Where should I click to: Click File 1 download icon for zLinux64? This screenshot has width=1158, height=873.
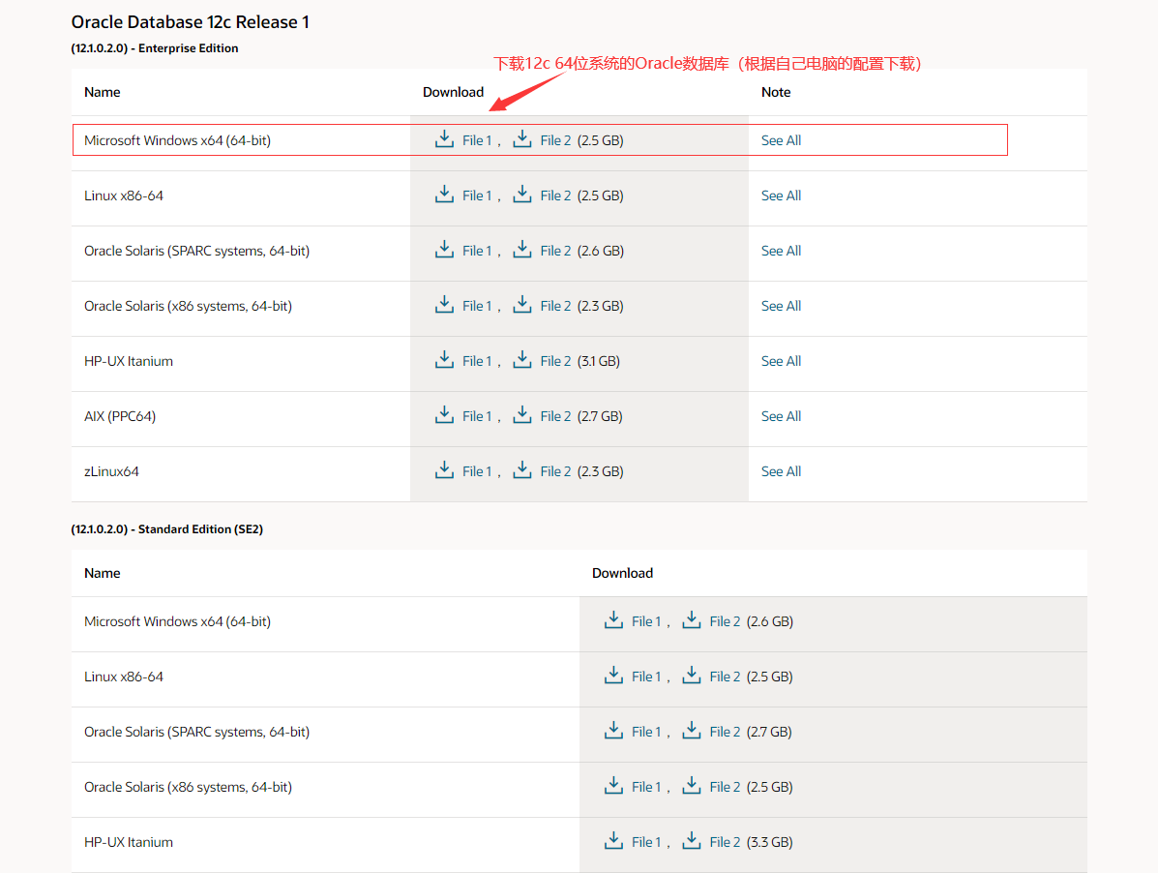point(444,469)
